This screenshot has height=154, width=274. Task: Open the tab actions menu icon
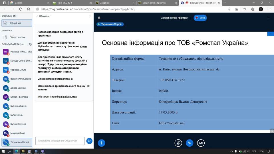(x=4, y=3)
